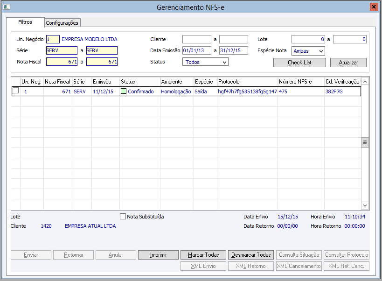Click the green Confirmado status indicator

click(124, 91)
